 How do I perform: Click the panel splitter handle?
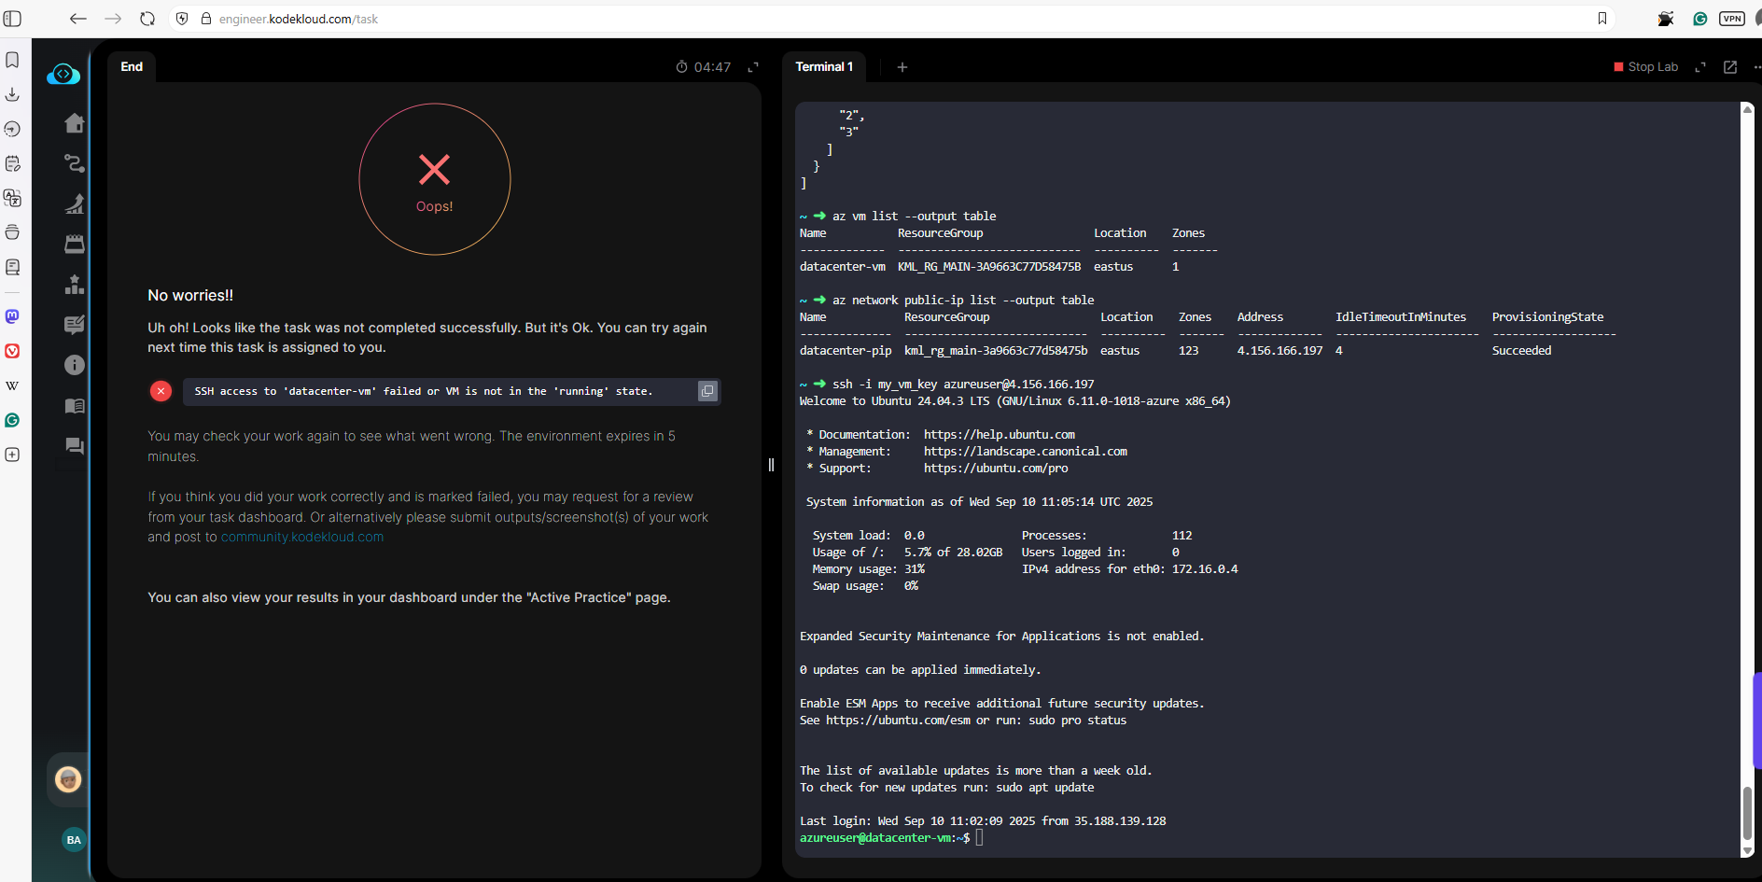coord(771,465)
